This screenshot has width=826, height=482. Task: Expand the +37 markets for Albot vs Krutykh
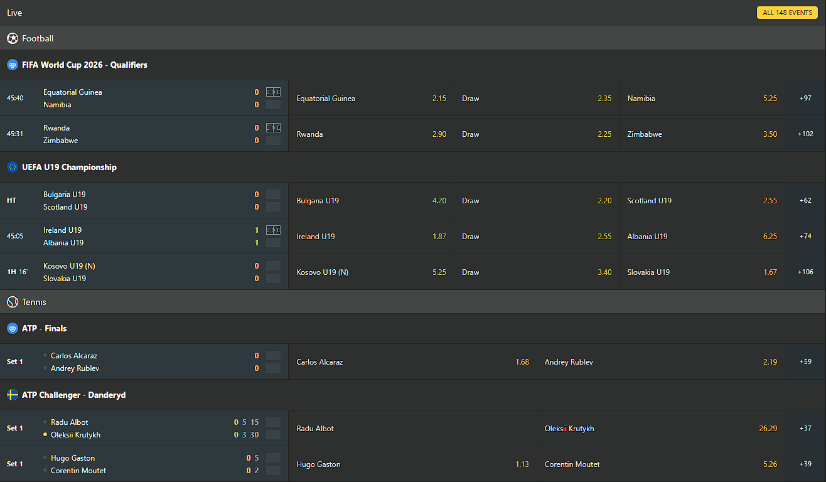[805, 428]
